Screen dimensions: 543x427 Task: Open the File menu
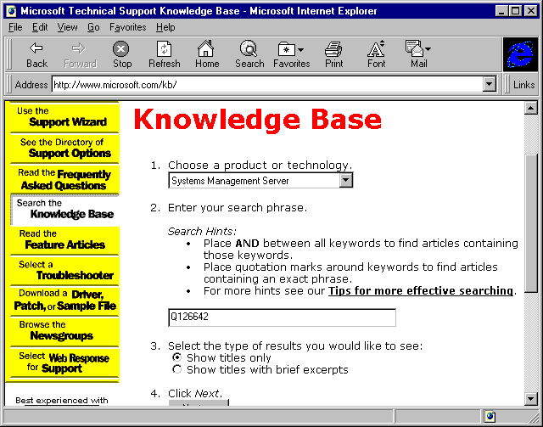pyautogui.click(x=15, y=27)
